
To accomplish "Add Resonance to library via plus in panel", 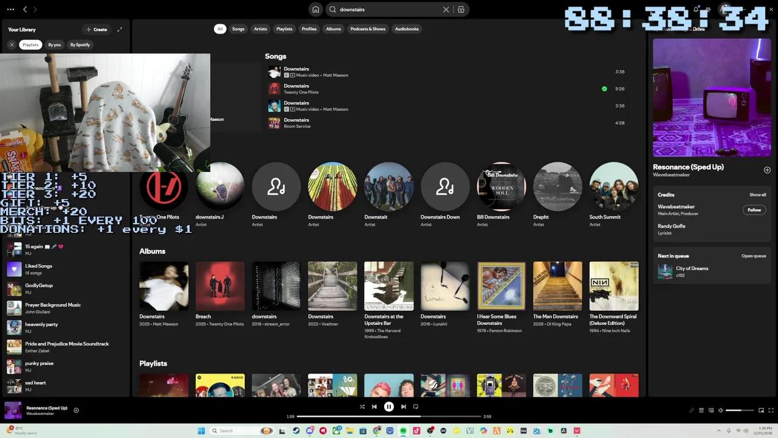I will tap(767, 170).
